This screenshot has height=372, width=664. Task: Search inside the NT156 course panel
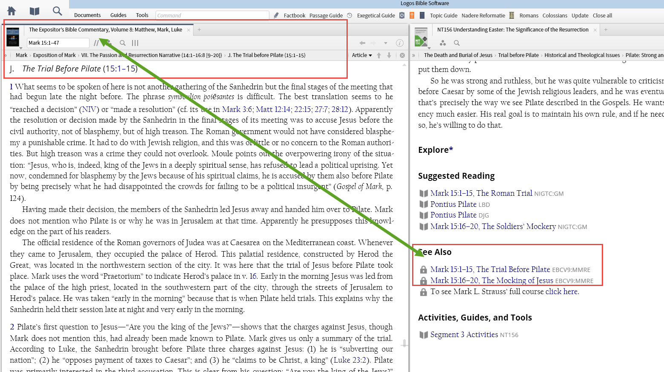(457, 43)
